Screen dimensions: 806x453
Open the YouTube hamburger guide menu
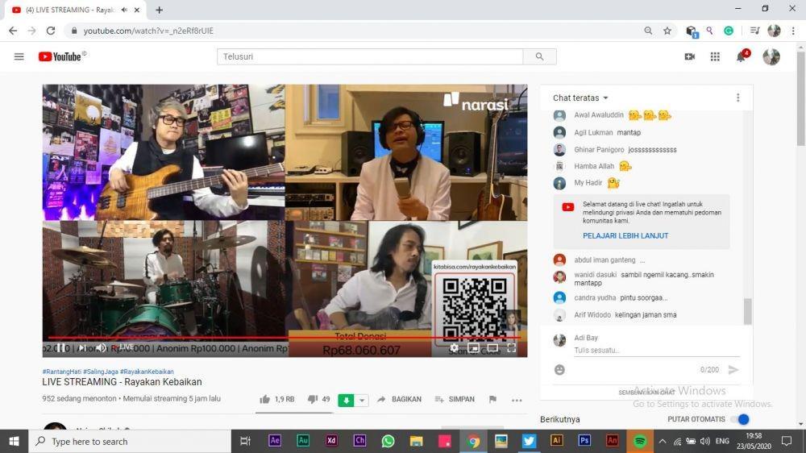point(19,56)
